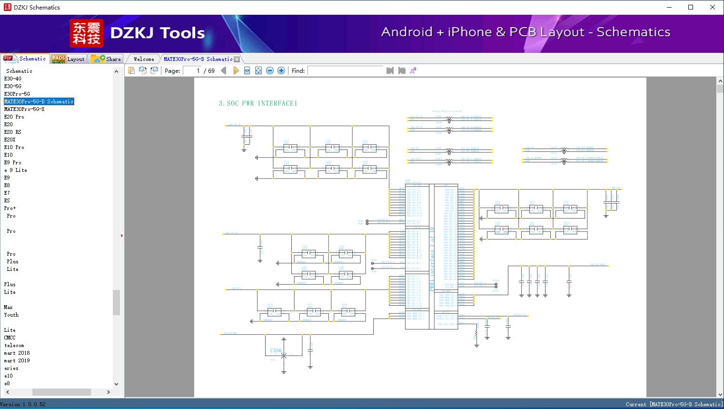Viewport: 724px width, 409px height.
Task: Click in the Find text field
Action: click(x=345, y=70)
